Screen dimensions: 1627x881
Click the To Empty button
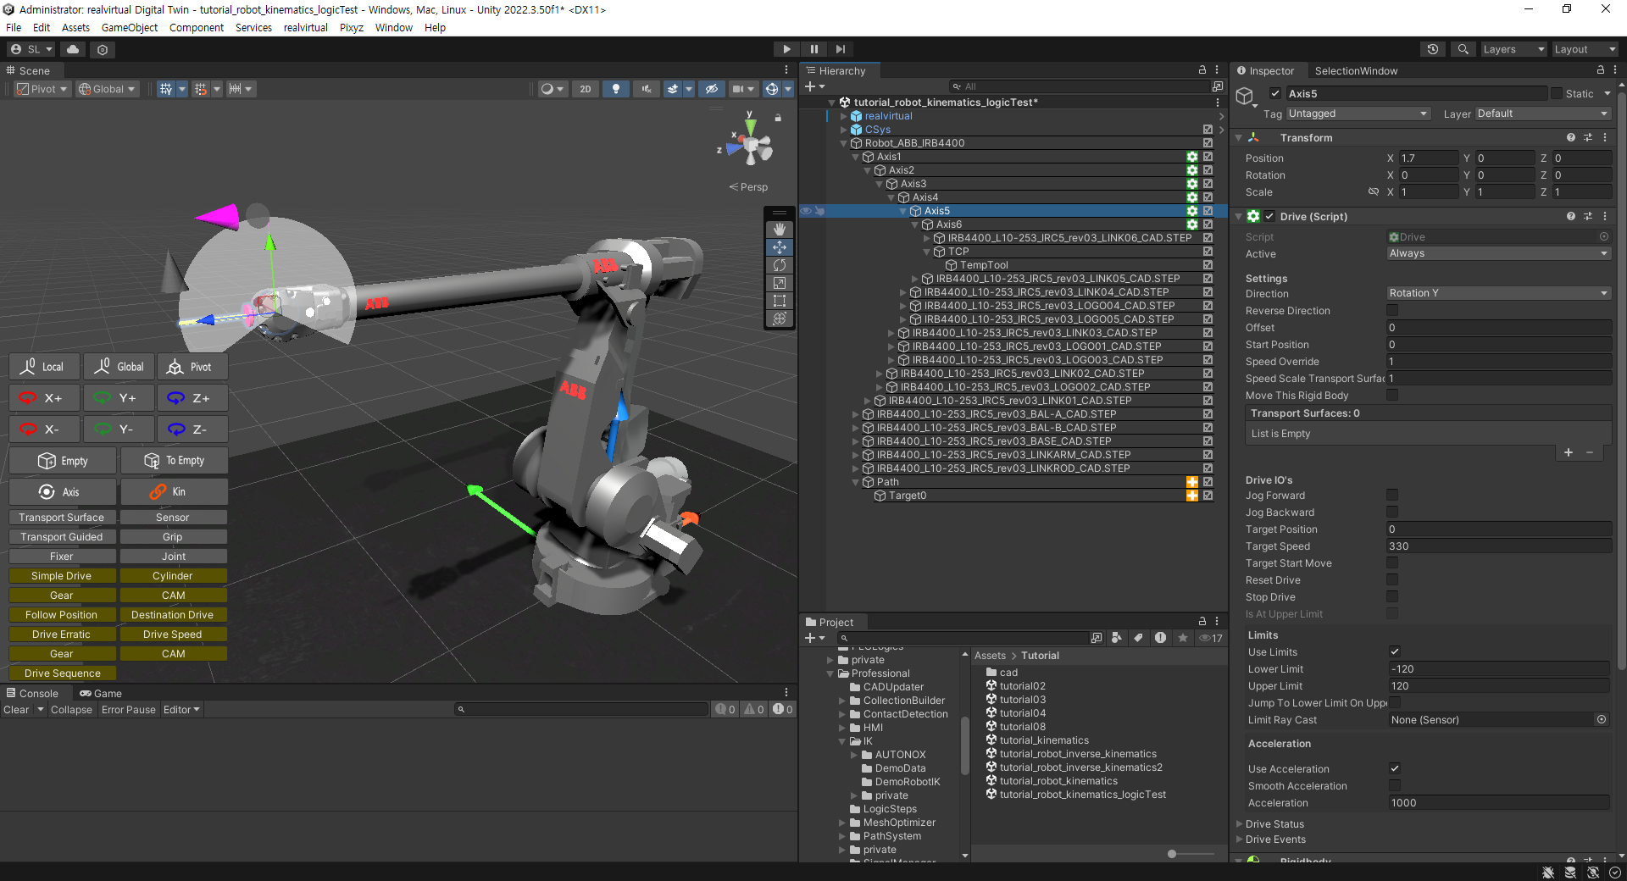174,461
